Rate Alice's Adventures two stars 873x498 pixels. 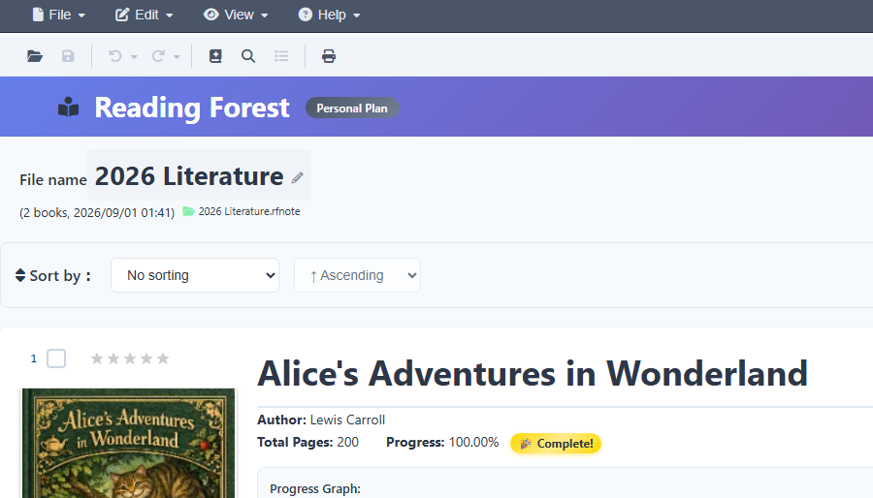coord(113,358)
